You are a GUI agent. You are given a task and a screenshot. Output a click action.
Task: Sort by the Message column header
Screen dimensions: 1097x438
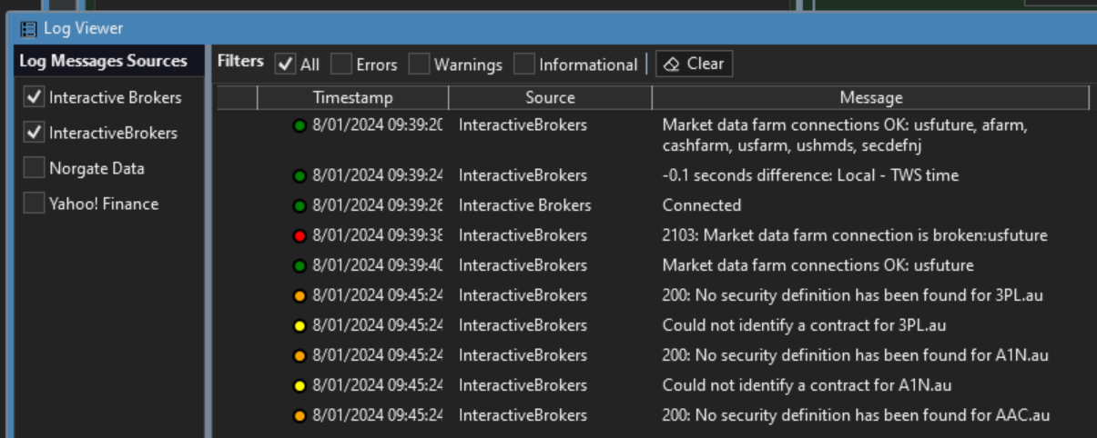871,97
